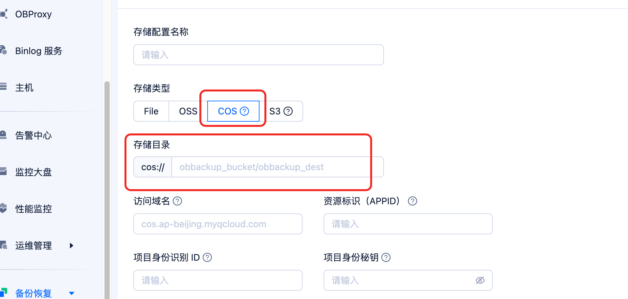The height and width of the screenshot is (299, 628).
Task: Select the OSS storage type
Action: coord(188,111)
